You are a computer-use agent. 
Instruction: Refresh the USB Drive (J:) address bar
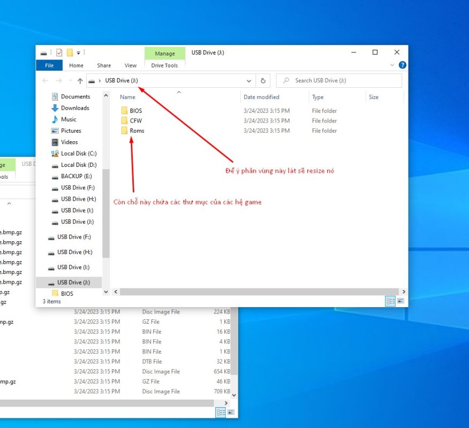click(x=263, y=81)
